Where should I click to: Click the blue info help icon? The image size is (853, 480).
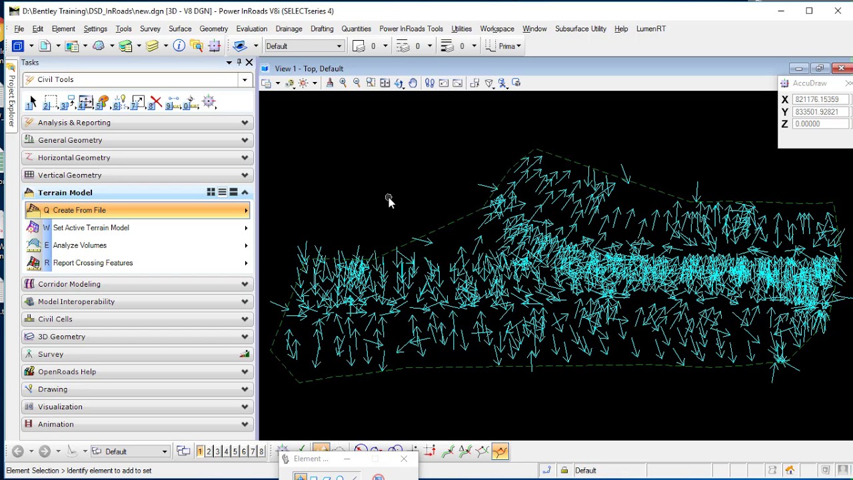[x=179, y=46]
